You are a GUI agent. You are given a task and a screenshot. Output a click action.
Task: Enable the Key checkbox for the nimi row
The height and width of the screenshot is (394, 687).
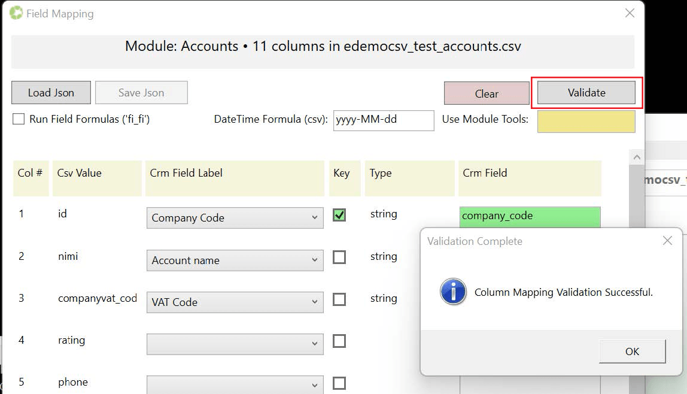[339, 257]
